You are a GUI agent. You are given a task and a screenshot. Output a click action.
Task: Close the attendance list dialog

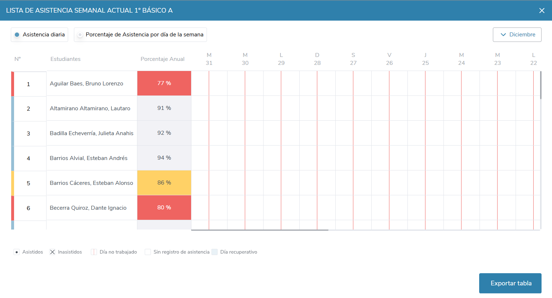tap(542, 10)
